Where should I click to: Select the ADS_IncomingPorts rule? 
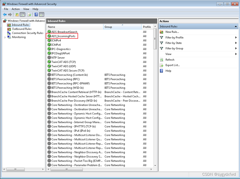coord(63,36)
